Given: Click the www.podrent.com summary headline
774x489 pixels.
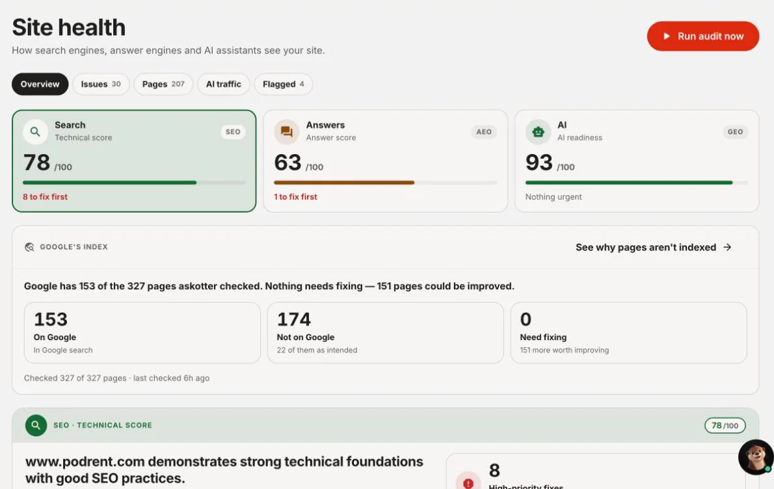Looking at the screenshot, I should tap(224, 469).
